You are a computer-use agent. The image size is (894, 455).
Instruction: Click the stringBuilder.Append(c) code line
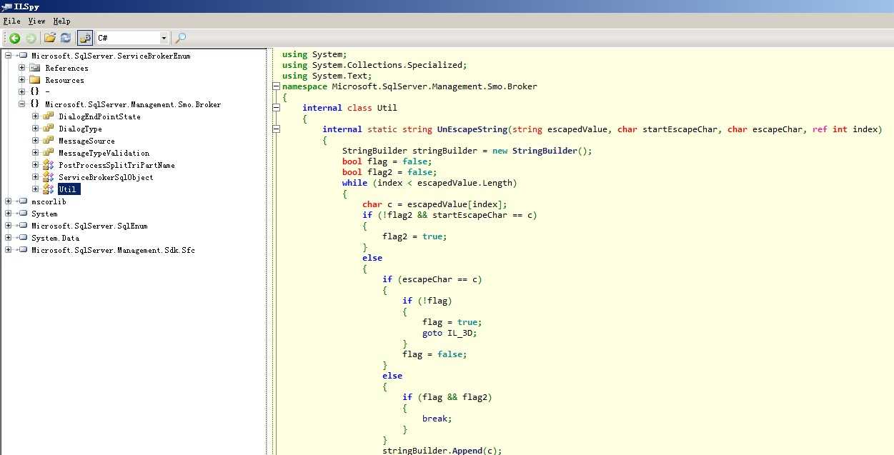click(442, 451)
